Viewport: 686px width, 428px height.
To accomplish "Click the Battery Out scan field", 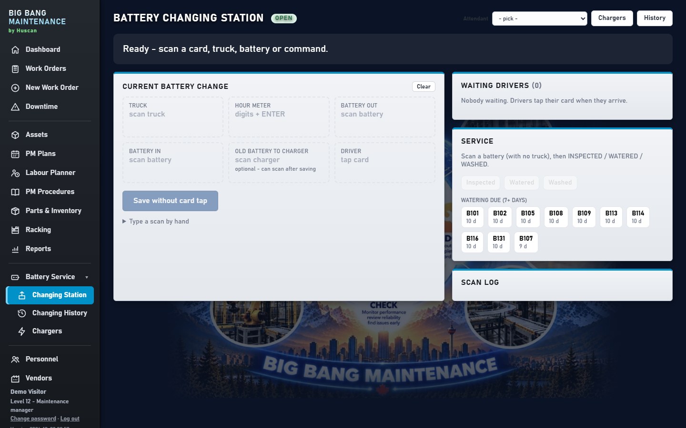I will 385,117.
